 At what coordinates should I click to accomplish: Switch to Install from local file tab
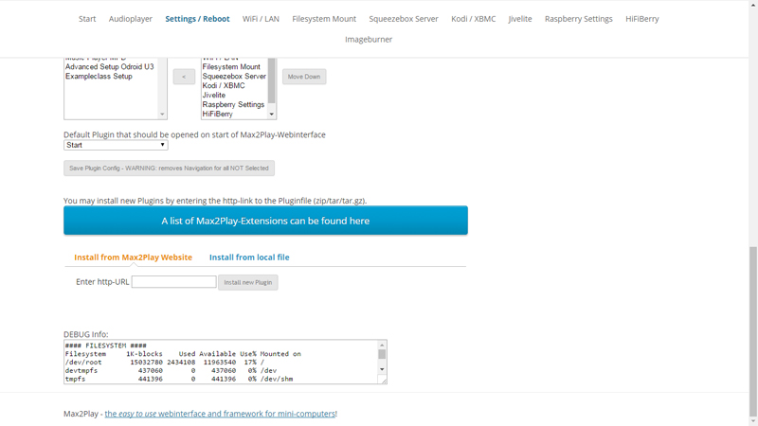click(249, 257)
